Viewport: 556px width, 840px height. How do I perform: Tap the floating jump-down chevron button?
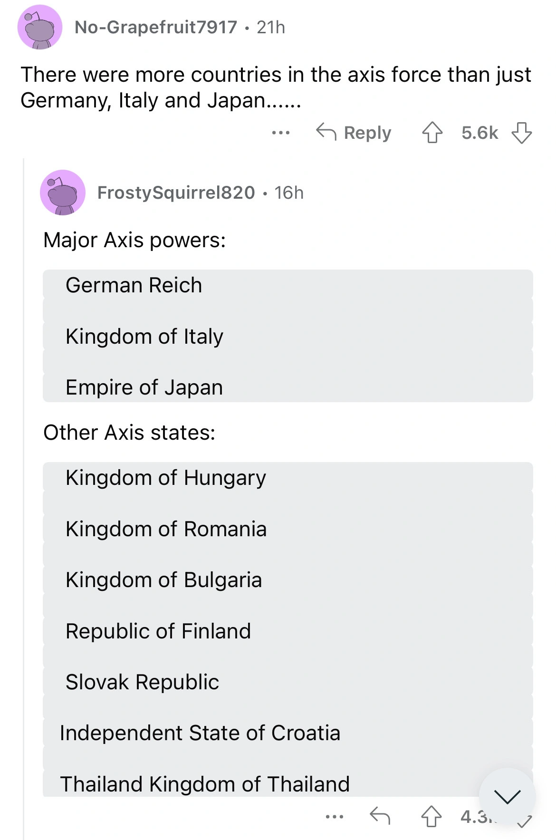[x=507, y=796]
